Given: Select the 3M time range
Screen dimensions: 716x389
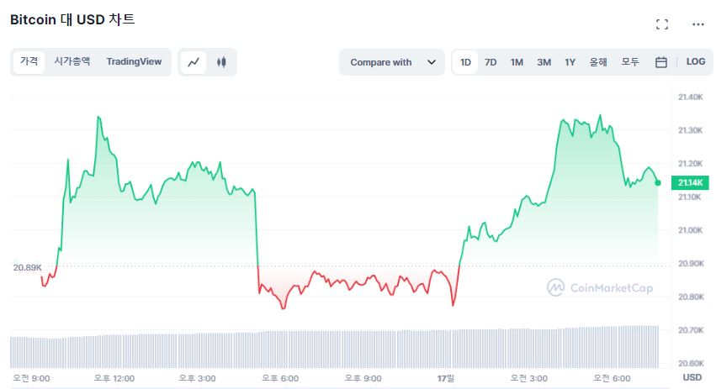Looking at the screenshot, I should [x=544, y=62].
